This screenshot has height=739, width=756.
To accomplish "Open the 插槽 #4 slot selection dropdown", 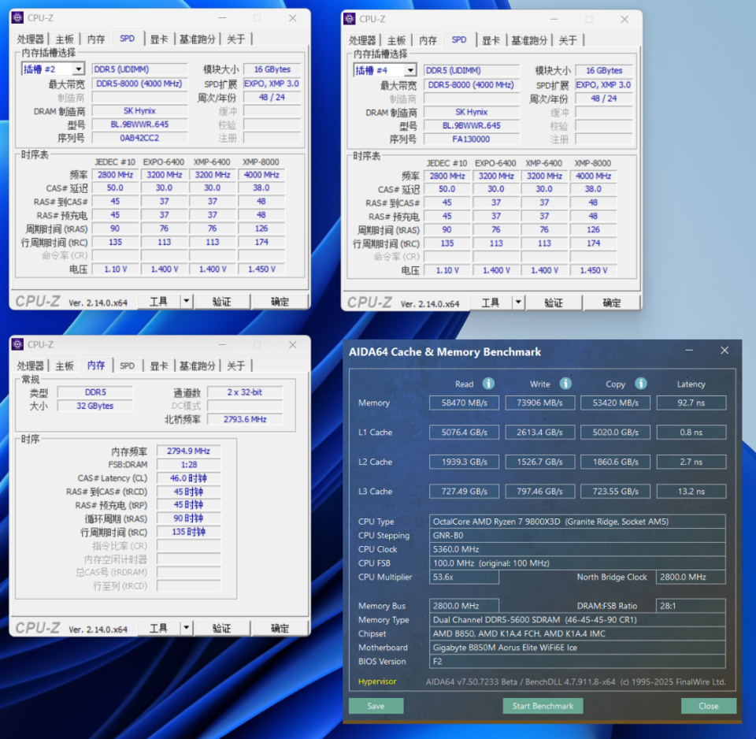I will pos(410,70).
